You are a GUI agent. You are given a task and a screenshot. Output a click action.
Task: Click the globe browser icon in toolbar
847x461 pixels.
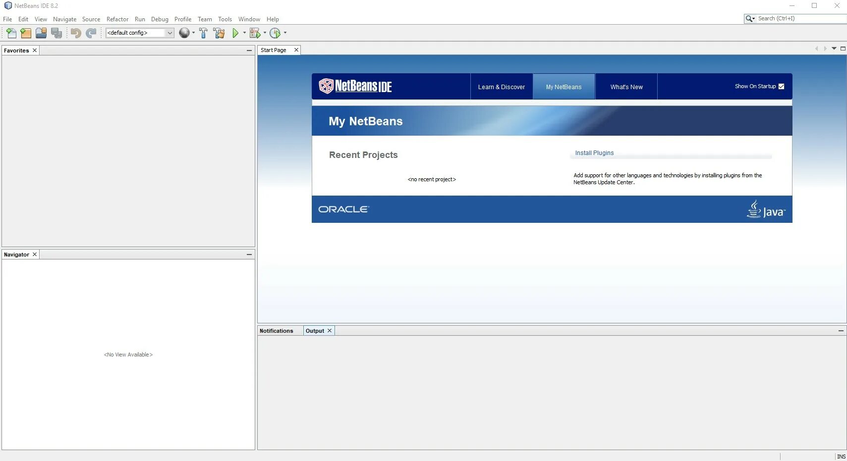[184, 33]
